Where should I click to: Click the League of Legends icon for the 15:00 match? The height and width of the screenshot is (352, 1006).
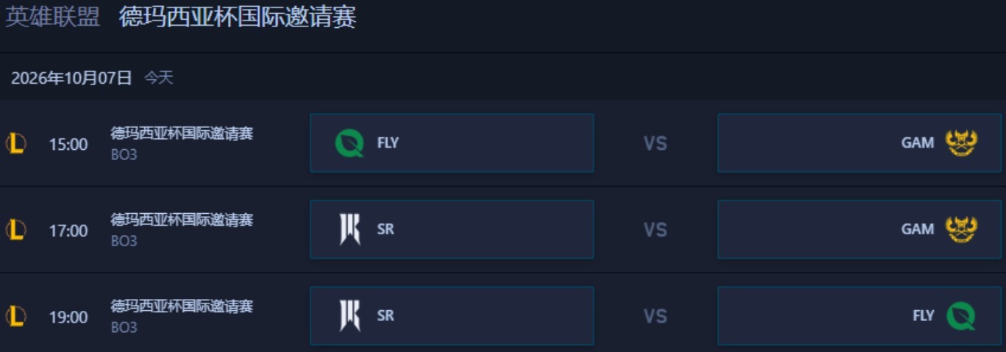tap(15, 143)
